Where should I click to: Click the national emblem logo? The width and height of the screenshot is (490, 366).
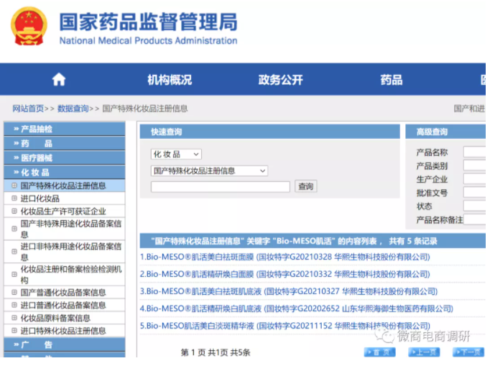29,27
